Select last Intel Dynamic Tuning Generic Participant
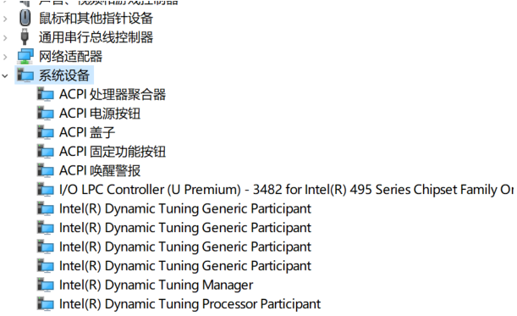Viewport: 517px width, 316px height. [185, 266]
